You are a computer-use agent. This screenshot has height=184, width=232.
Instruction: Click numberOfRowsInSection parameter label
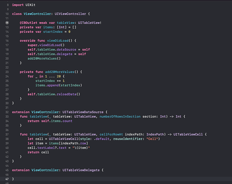click(120, 116)
